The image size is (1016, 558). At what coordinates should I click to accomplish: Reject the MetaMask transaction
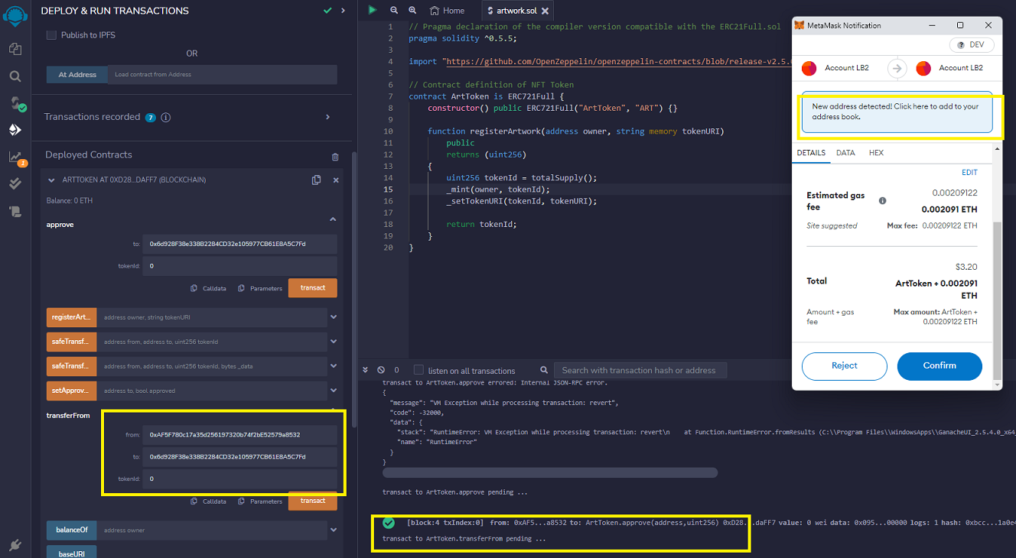[x=845, y=366]
